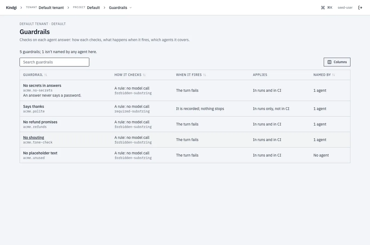Click the Columns button
The width and height of the screenshot is (370, 245).
(337, 62)
